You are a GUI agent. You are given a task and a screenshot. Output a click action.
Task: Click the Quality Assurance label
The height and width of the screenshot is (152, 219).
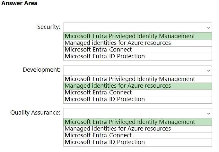[x=35, y=113]
